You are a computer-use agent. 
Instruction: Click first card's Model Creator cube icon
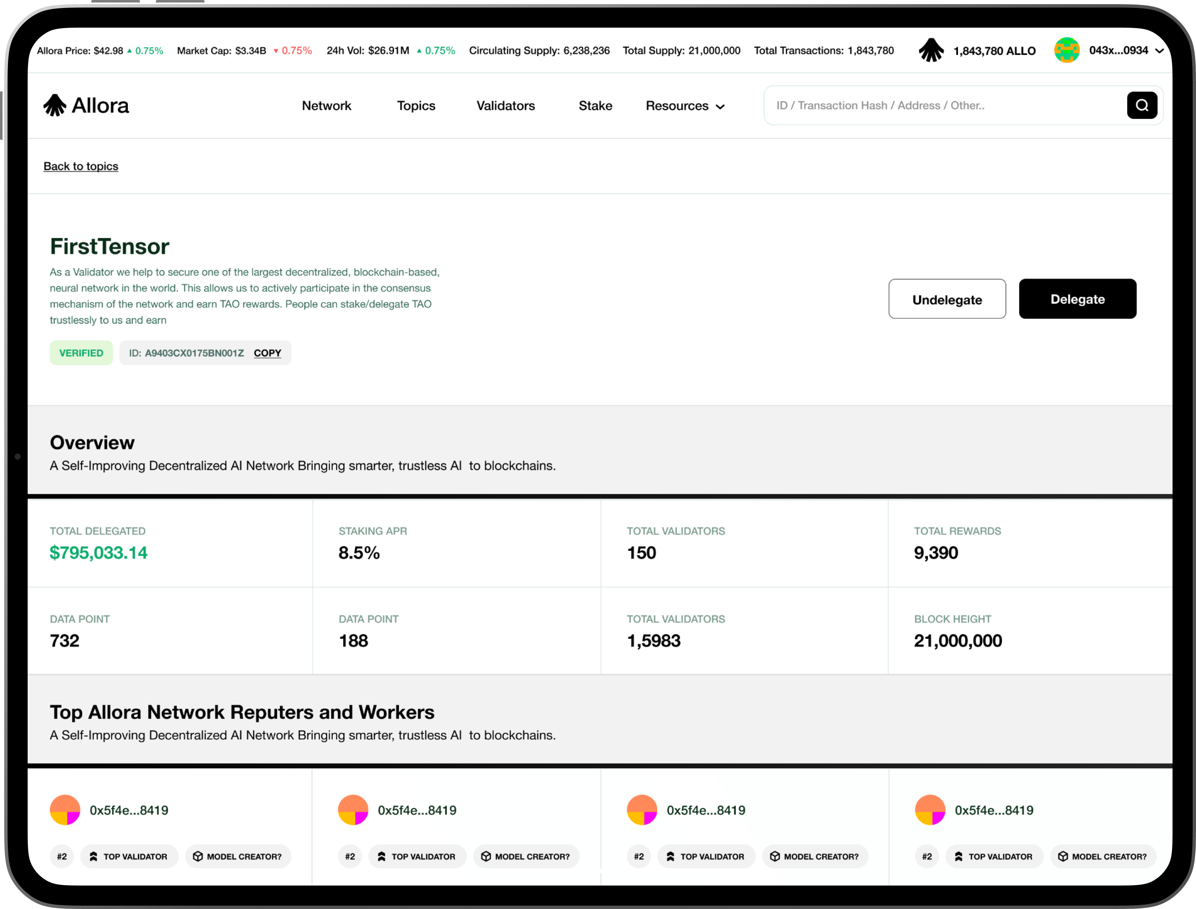pos(197,856)
